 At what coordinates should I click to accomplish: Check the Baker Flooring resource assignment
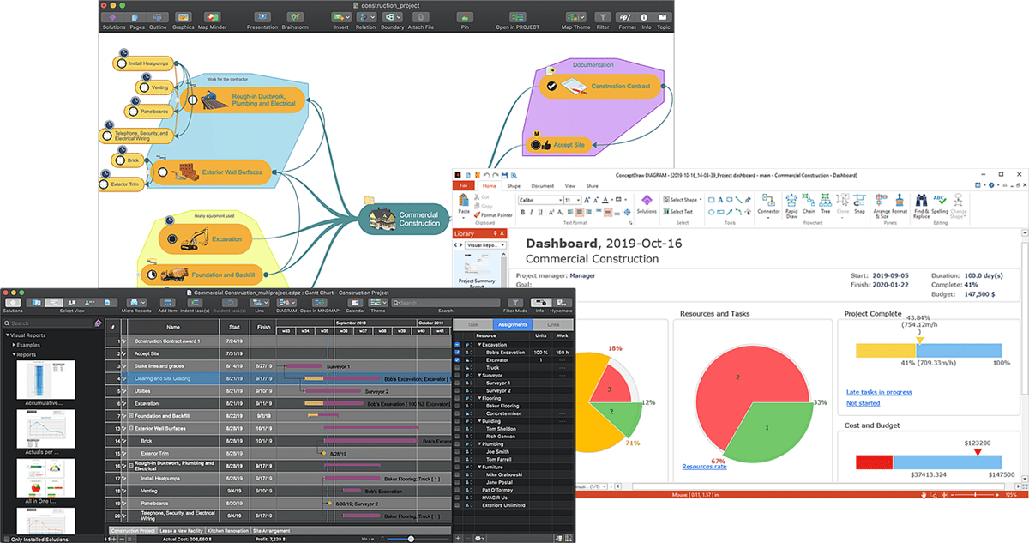coord(457,406)
